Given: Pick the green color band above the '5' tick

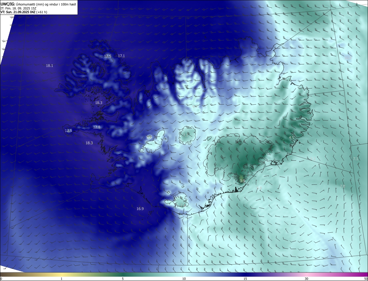Looking at the screenshot, I should click(123, 274).
